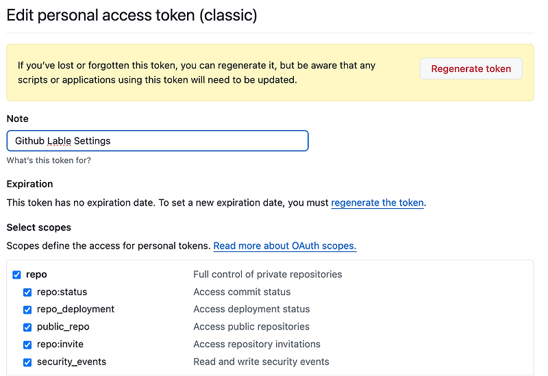
Task: Disable the public_repo scope checkbox
Action: click(27, 327)
